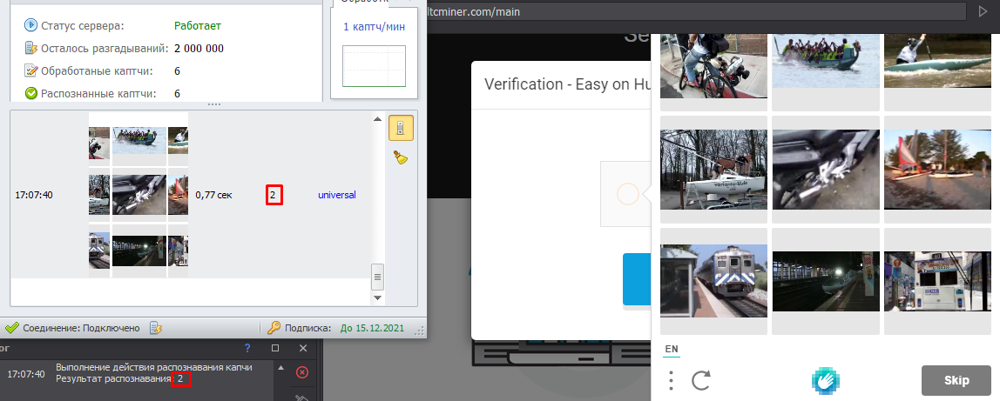Click 'Выполнение действия распознавания капчи' log line
Image resolution: width=1000 pixels, height=401 pixels.
pyautogui.click(x=153, y=368)
